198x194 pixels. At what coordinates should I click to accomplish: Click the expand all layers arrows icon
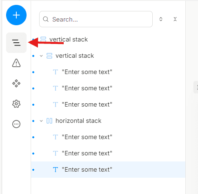coord(161,19)
